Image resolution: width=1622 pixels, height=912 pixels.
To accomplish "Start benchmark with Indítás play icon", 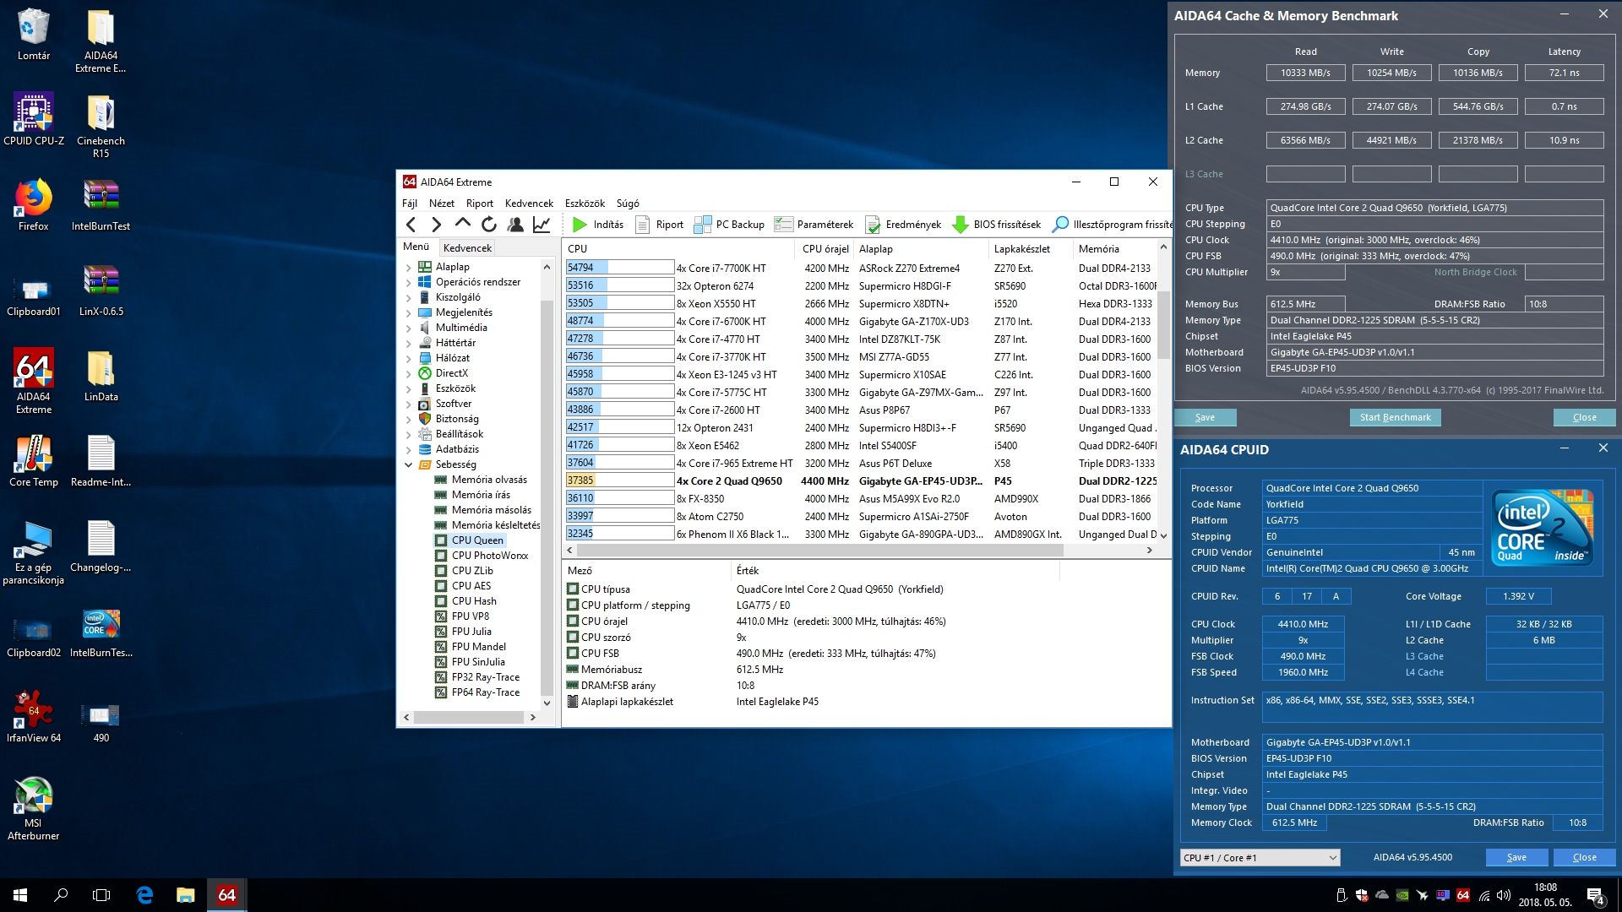I will 580,225.
